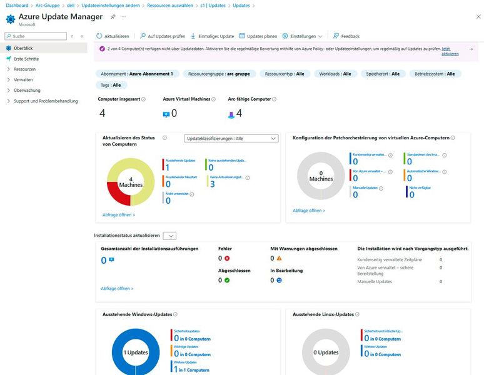Open the more options ellipsis in the header

coord(124,17)
